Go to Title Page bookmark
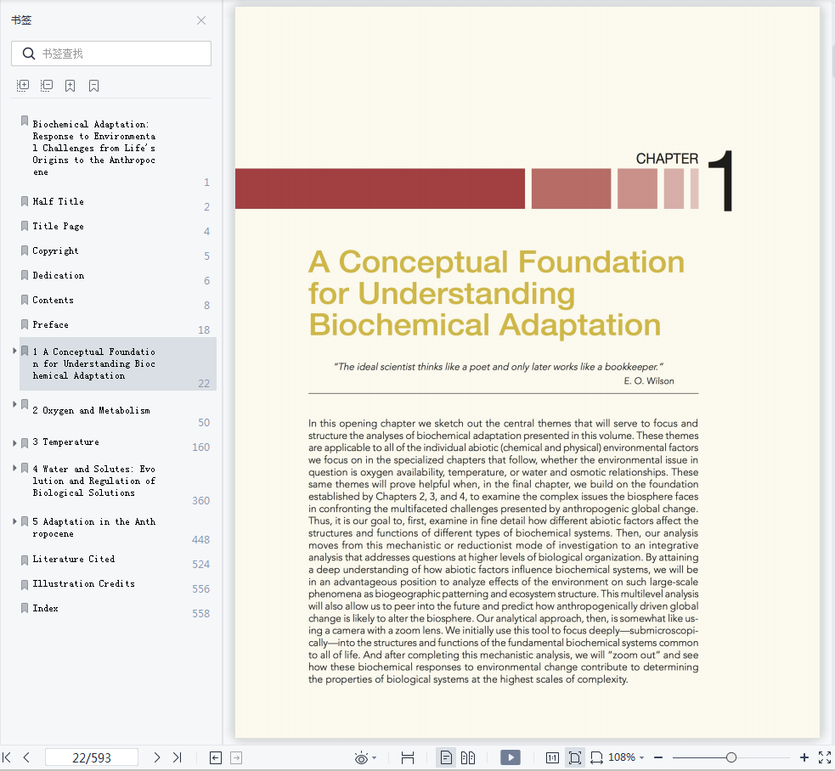Viewport: 835px width, 771px height. [58, 226]
